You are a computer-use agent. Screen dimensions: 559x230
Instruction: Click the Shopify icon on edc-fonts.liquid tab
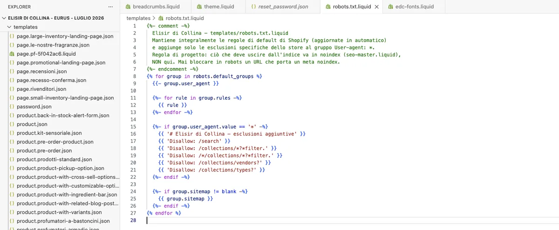click(391, 7)
